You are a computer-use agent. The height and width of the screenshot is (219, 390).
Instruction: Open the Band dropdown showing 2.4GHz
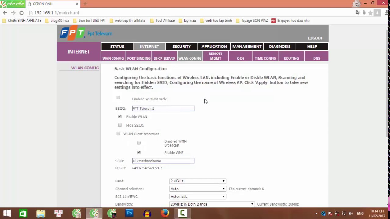198,181
